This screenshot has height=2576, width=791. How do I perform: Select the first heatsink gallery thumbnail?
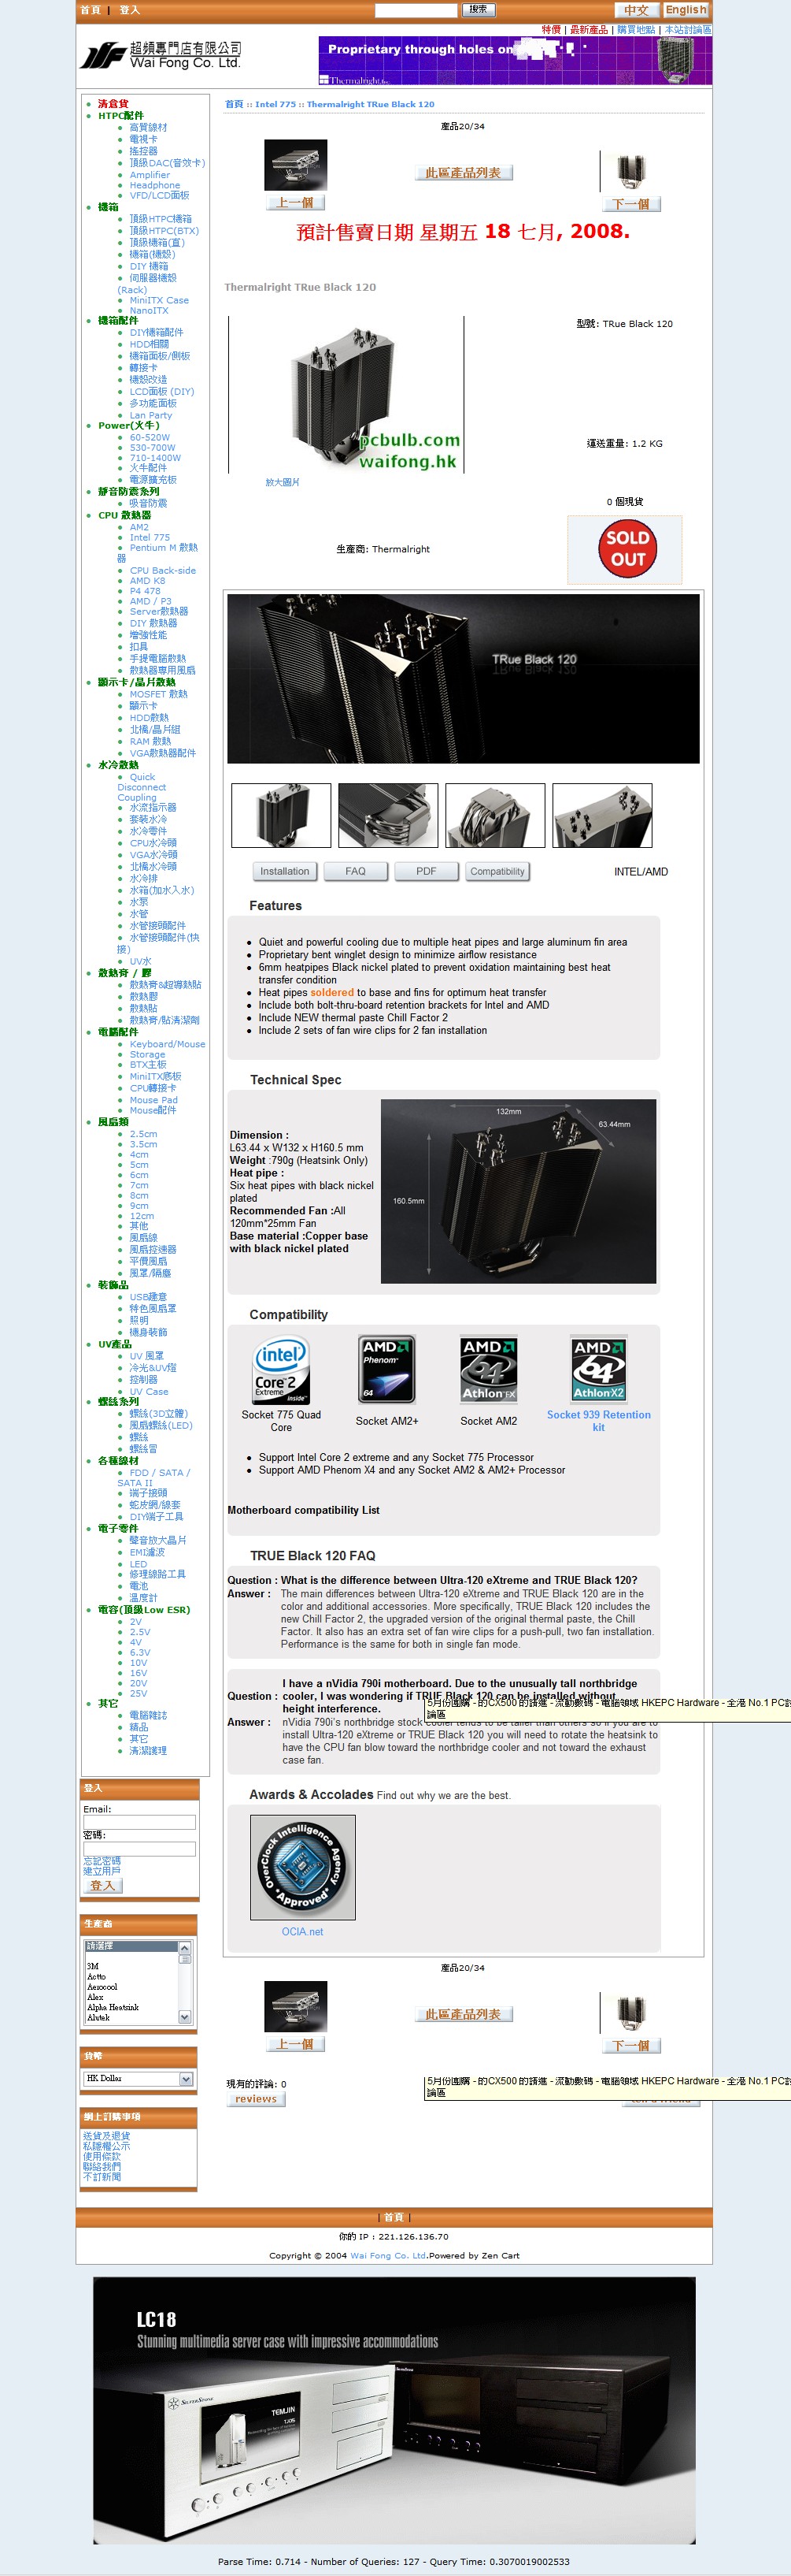(x=281, y=815)
